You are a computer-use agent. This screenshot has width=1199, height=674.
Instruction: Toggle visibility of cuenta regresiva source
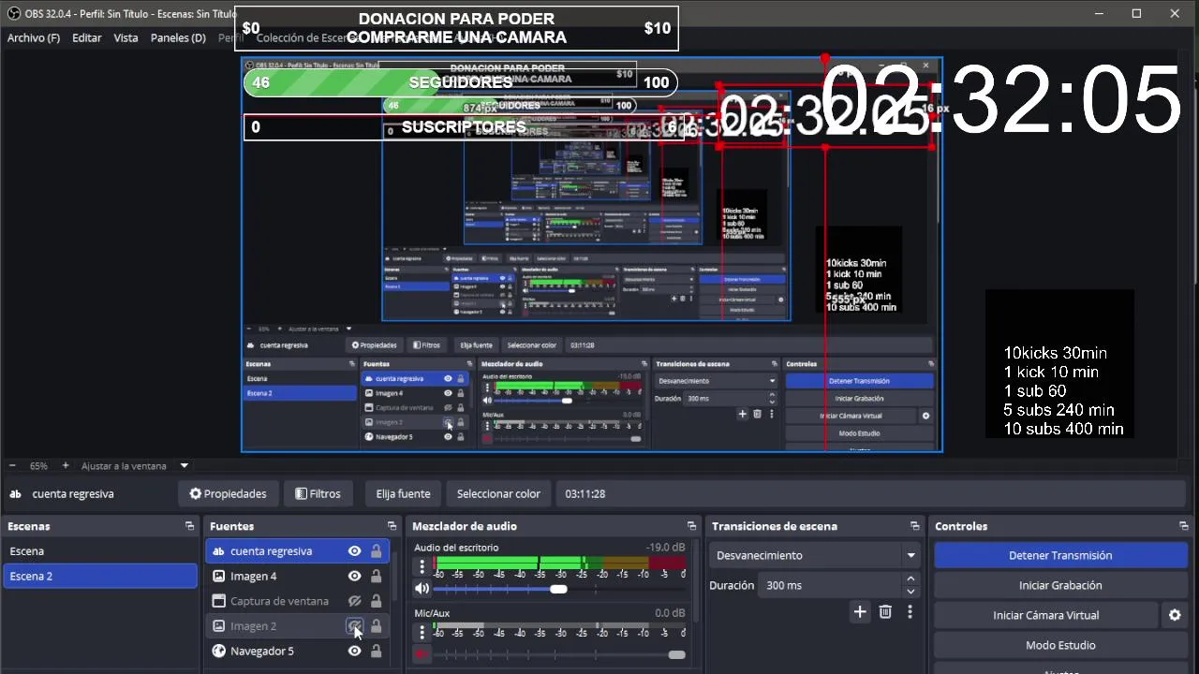point(354,551)
